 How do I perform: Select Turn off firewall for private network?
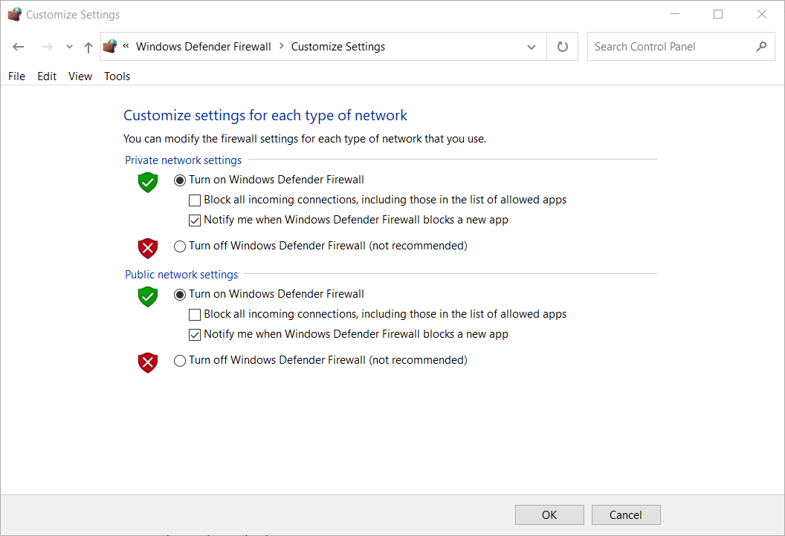tap(180, 246)
